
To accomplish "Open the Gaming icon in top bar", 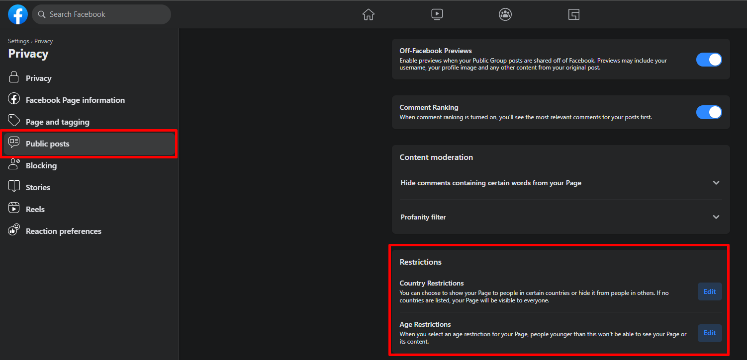I will [574, 14].
